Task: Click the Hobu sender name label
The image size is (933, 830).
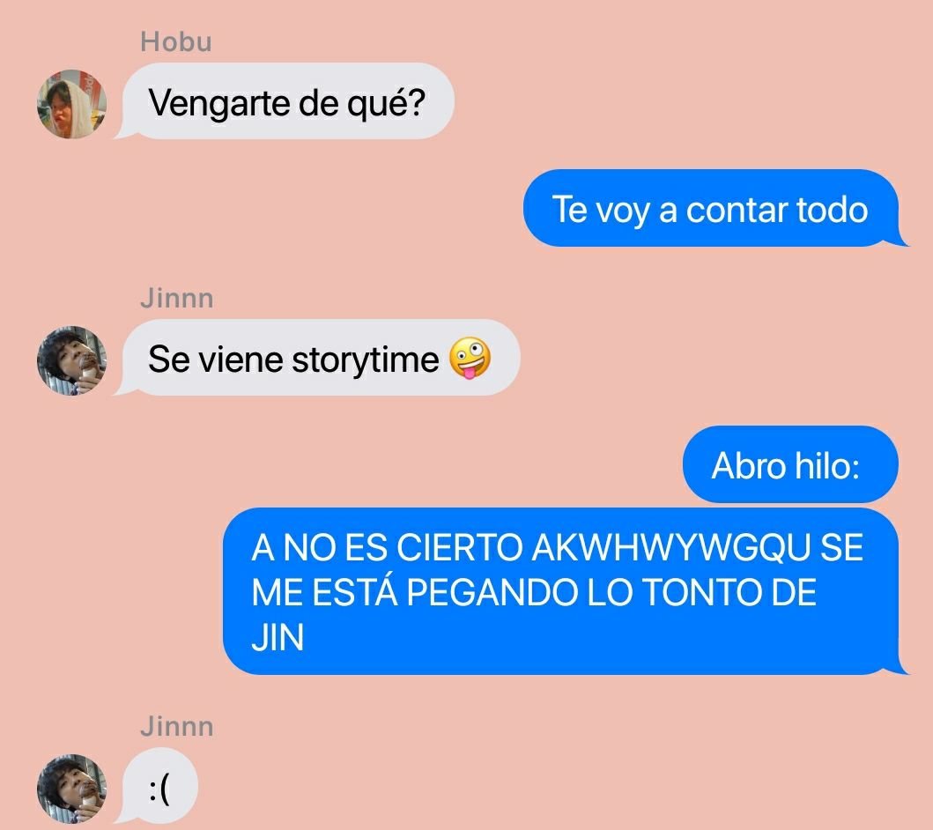Action: pyautogui.click(x=176, y=42)
